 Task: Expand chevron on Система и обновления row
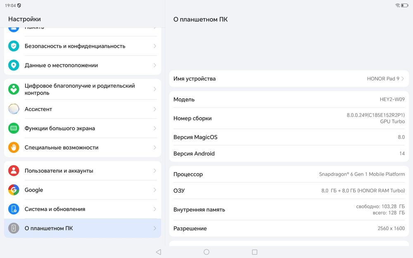click(x=155, y=209)
